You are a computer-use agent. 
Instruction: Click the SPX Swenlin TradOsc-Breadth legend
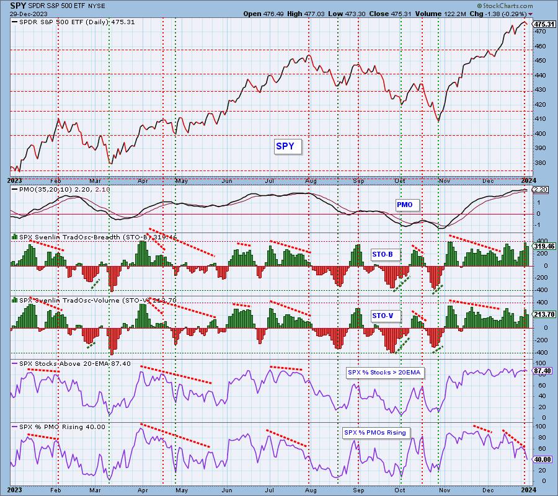tap(95, 237)
